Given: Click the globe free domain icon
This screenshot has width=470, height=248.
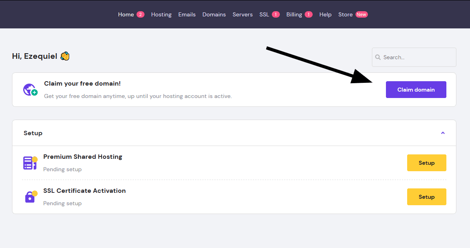Looking at the screenshot, I should coord(30,90).
